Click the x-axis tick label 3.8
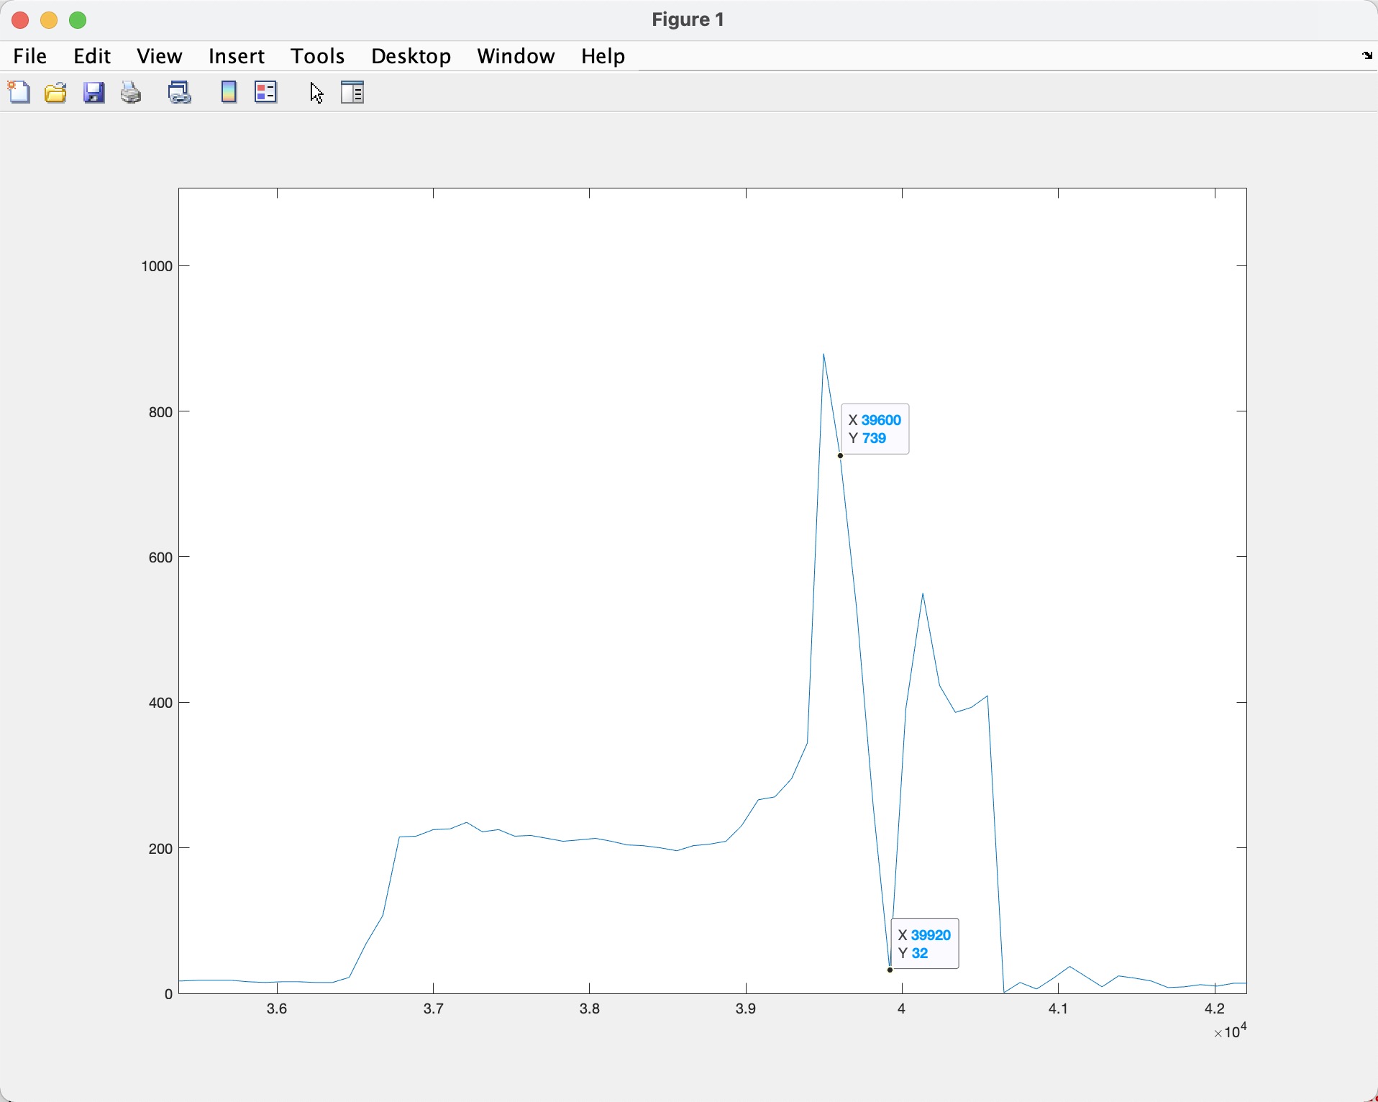 [x=590, y=1008]
